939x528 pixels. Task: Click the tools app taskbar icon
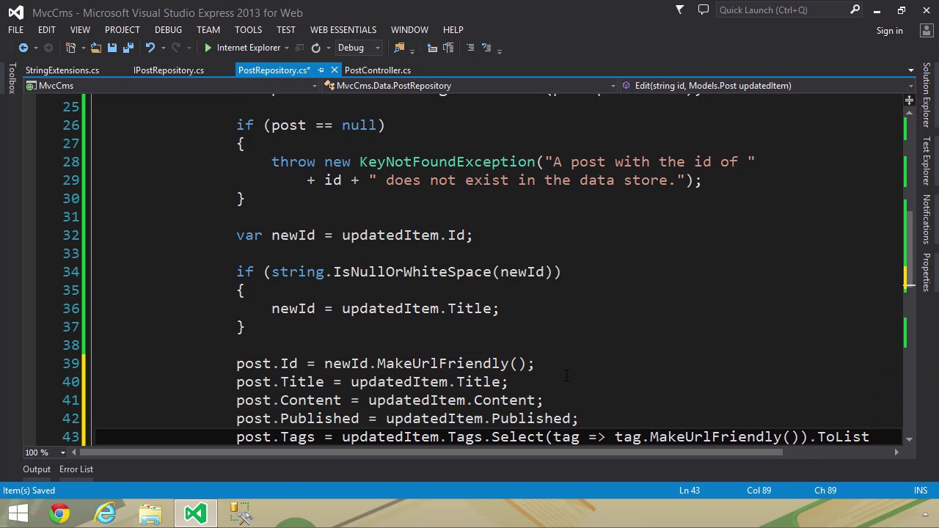pos(241,513)
